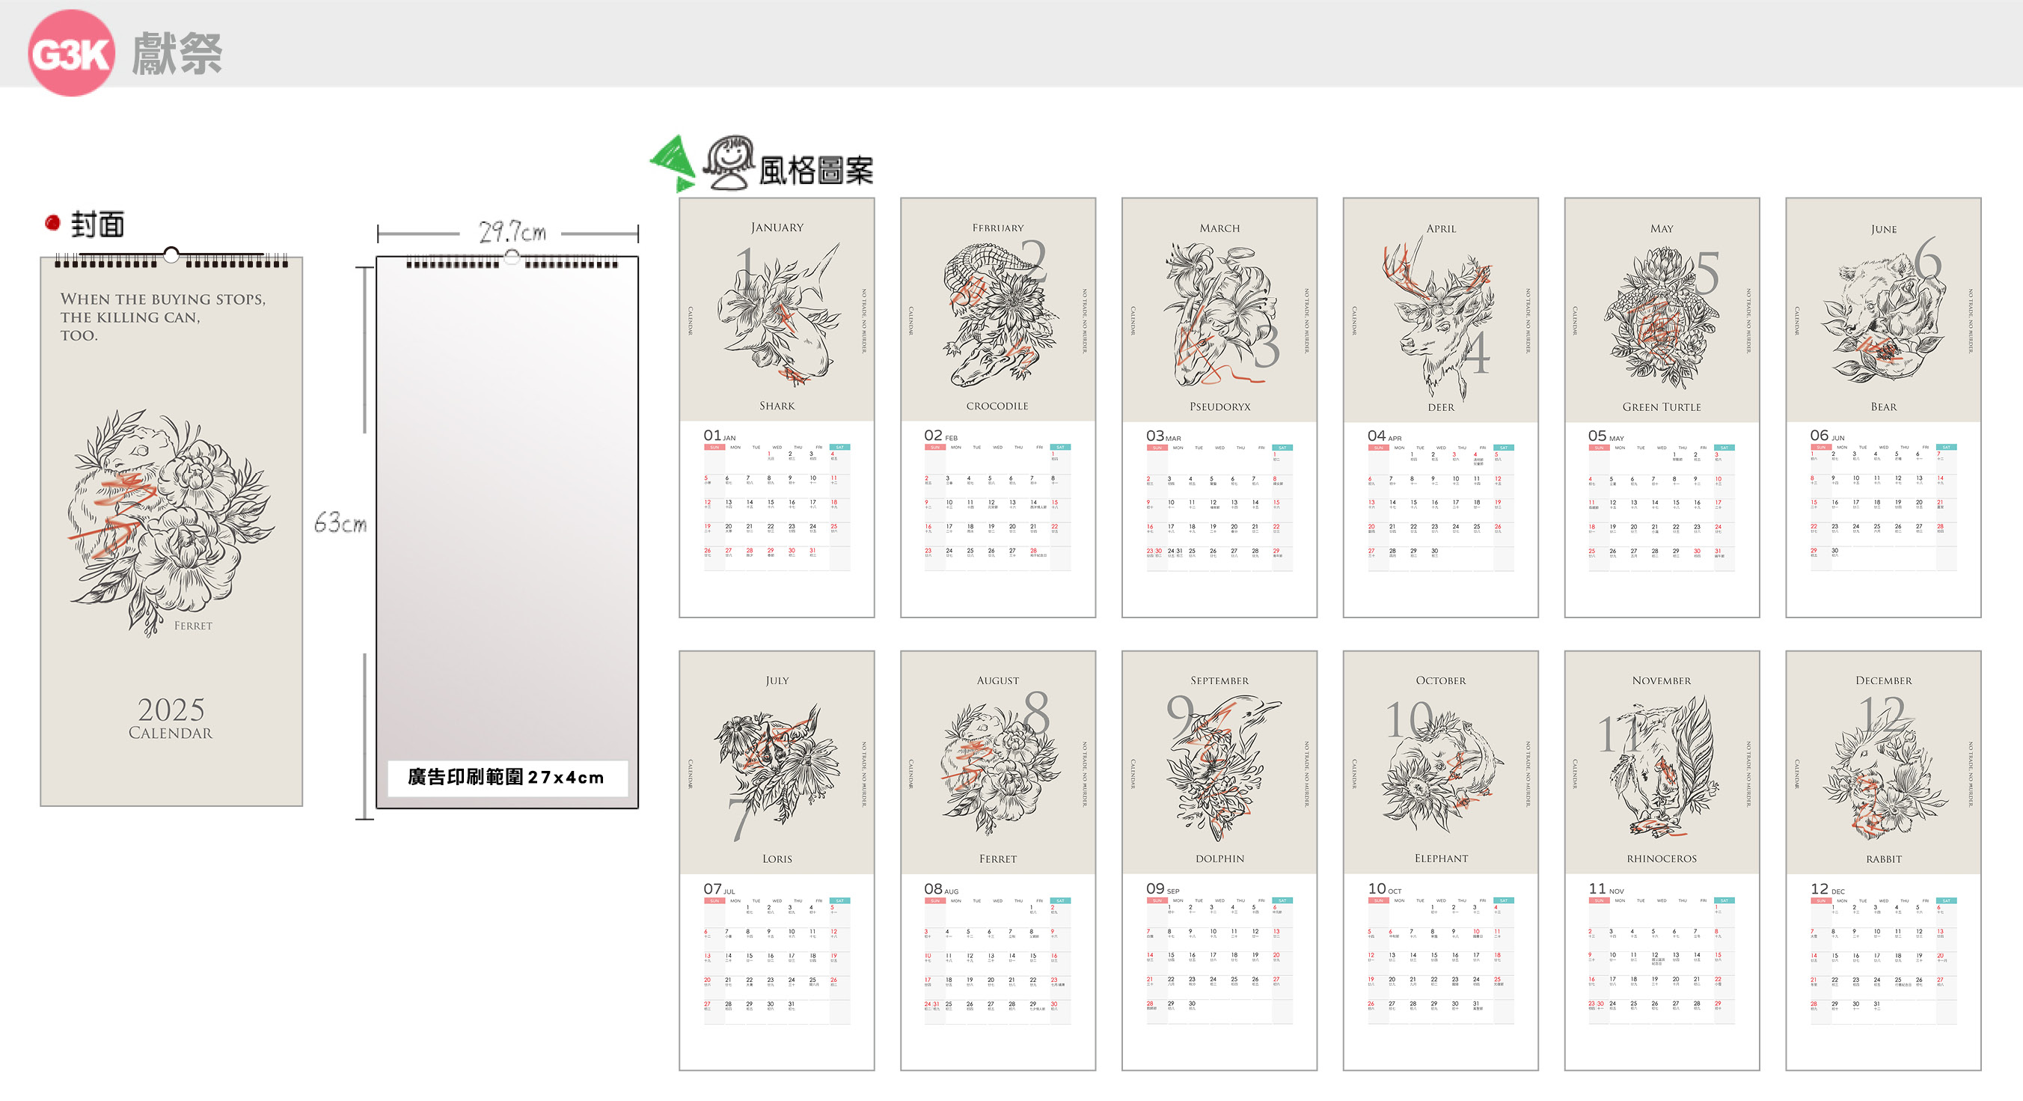Image resolution: width=2023 pixels, height=1101 pixels.
Task: Click the 獻祭 title text
Action: click(177, 53)
